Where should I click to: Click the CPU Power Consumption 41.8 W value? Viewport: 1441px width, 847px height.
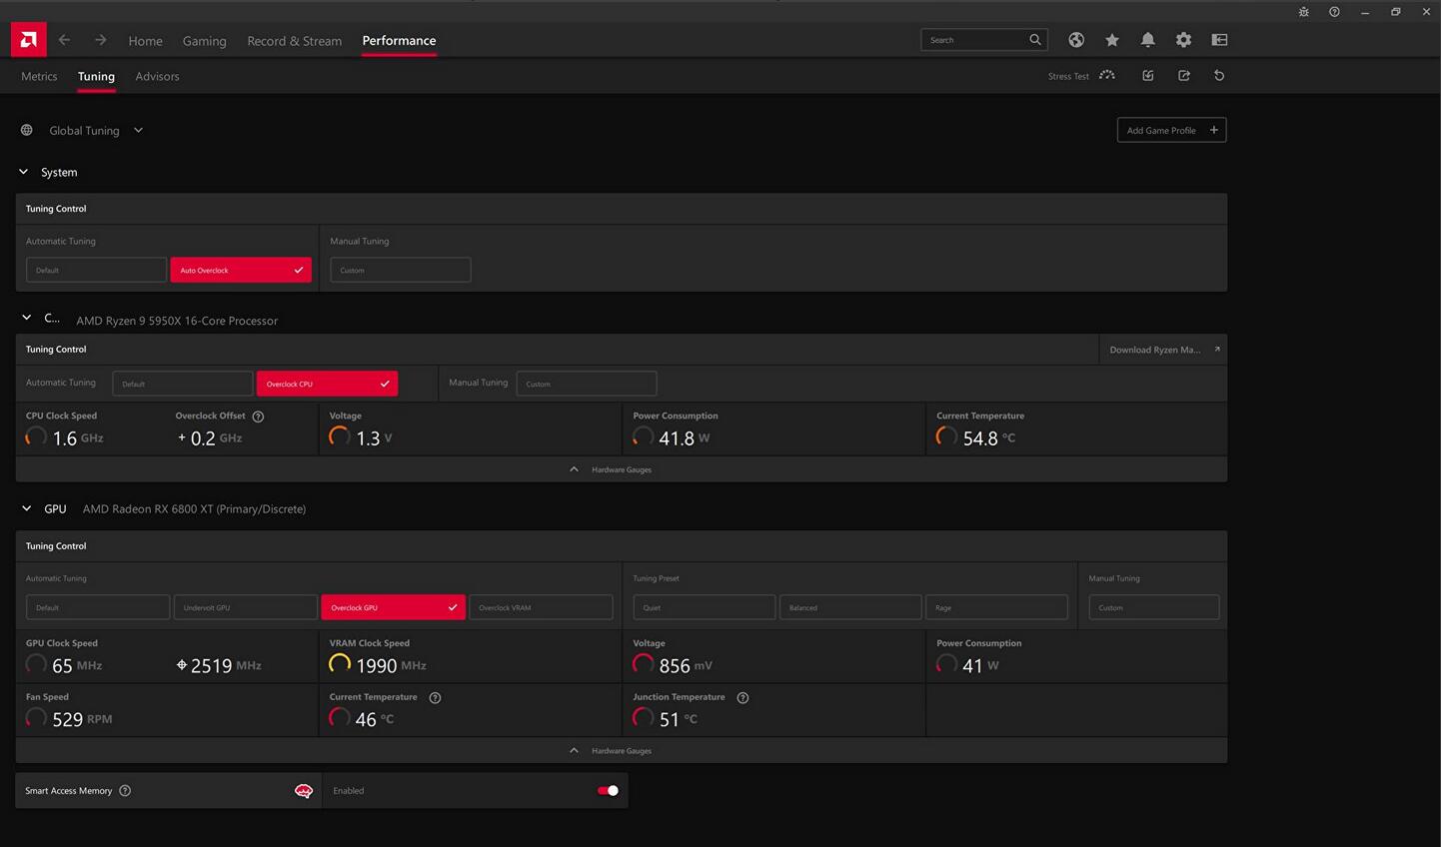point(685,438)
